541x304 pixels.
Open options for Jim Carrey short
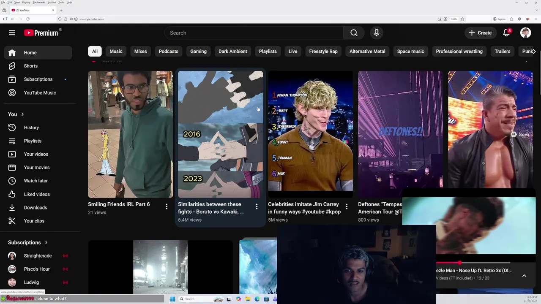coord(347,206)
